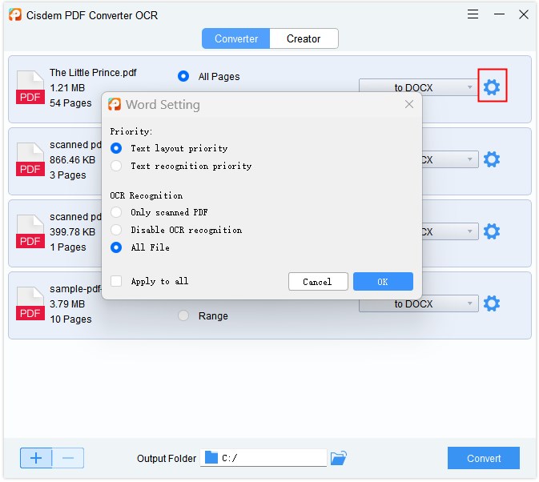539x482 pixels.
Task: Click the 10 Pages label
Action: point(70,319)
